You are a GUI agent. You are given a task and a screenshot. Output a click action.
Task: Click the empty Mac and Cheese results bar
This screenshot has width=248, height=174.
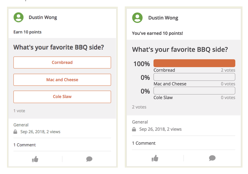pos(194,77)
